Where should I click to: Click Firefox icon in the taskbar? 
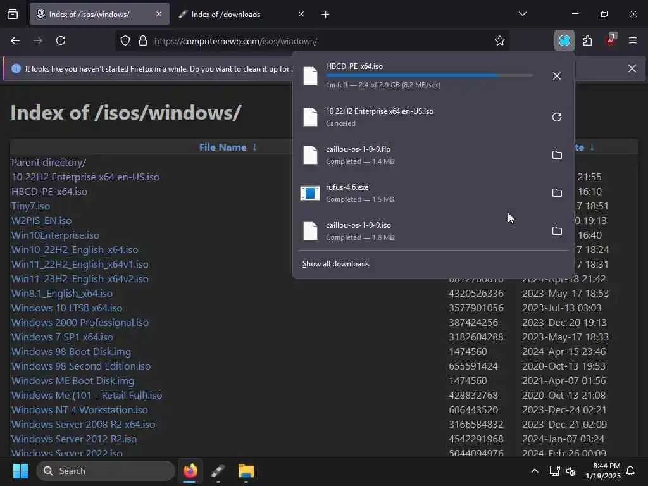pyautogui.click(x=190, y=471)
